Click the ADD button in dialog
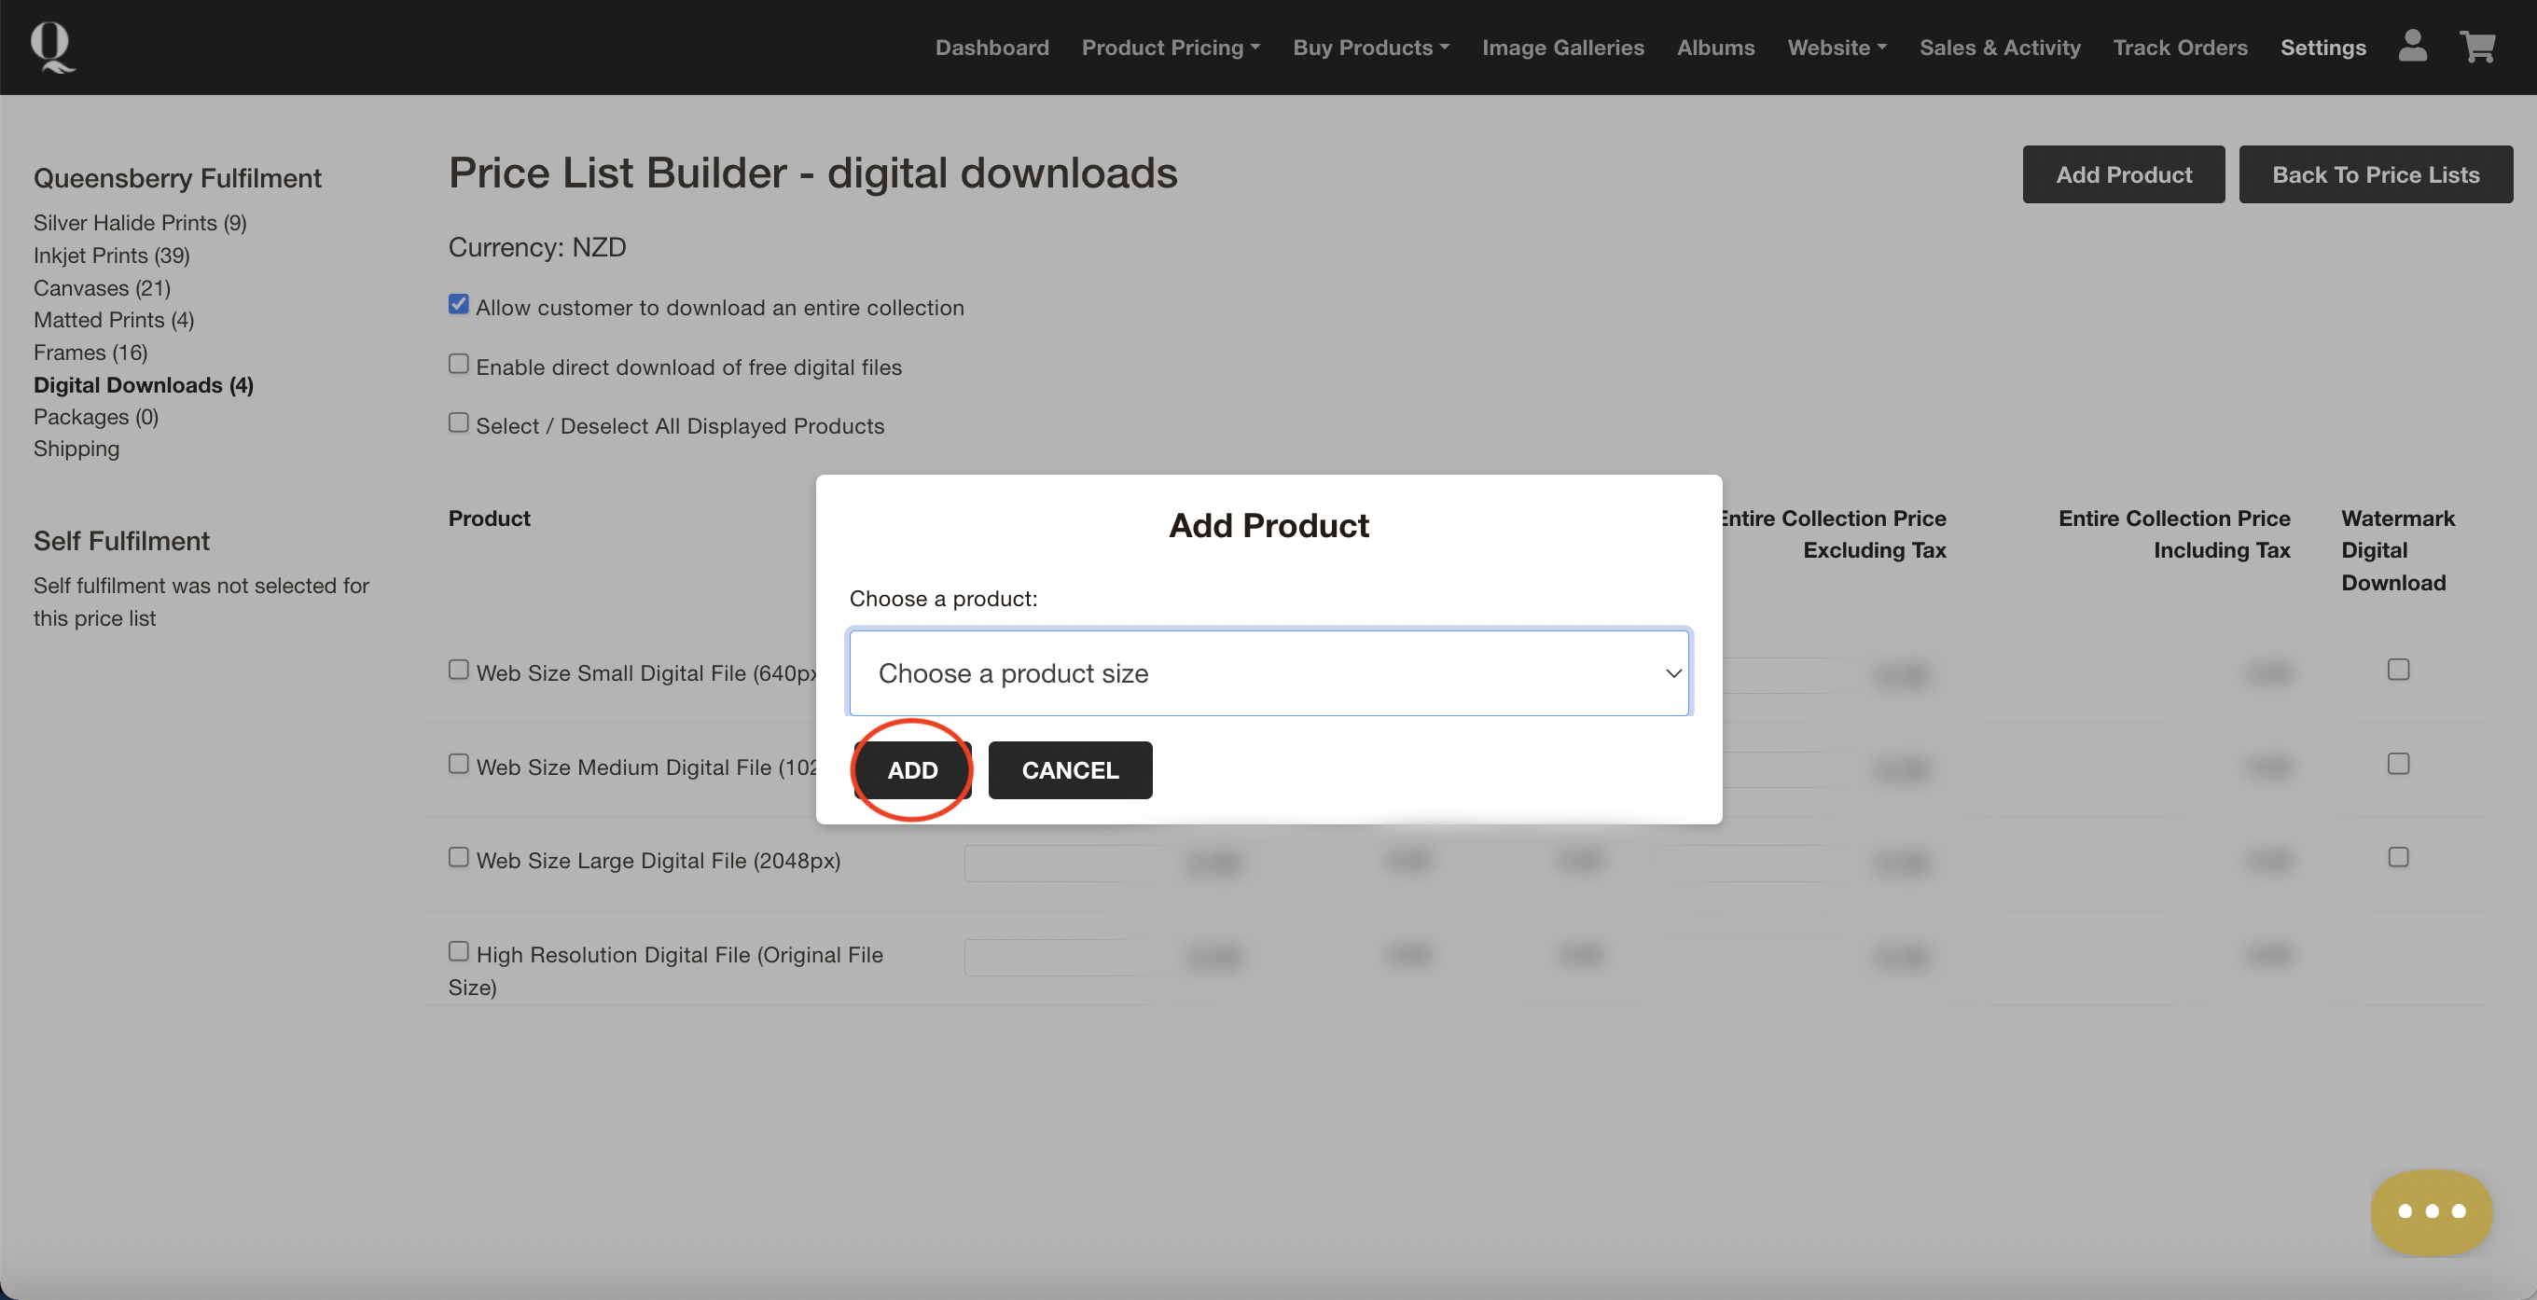 (912, 770)
